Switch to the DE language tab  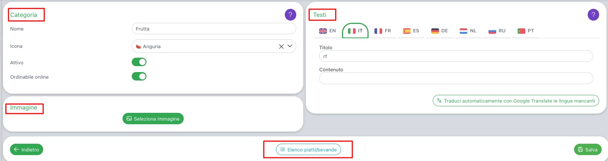[x=439, y=31]
